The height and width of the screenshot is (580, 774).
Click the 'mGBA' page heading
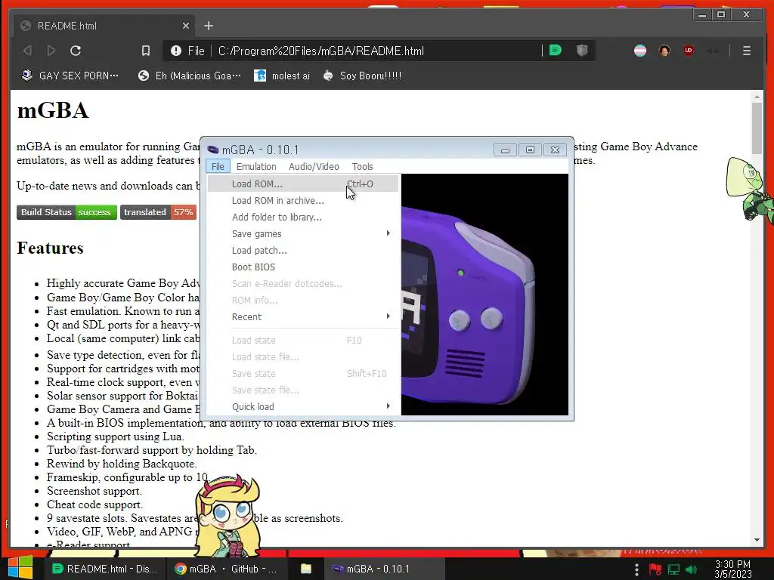pos(53,110)
